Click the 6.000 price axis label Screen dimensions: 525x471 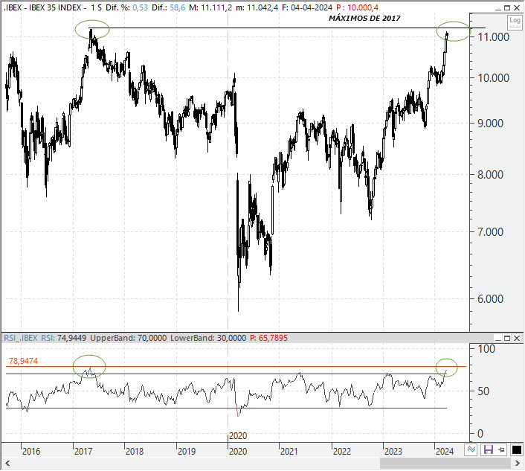pyautogui.click(x=491, y=299)
